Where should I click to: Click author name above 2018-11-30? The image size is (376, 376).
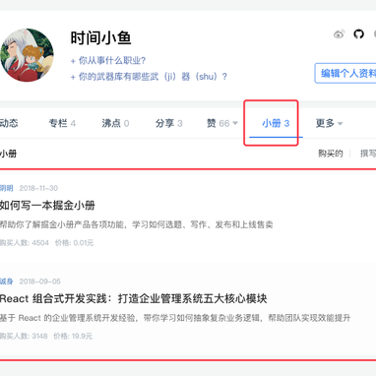[7, 188]
